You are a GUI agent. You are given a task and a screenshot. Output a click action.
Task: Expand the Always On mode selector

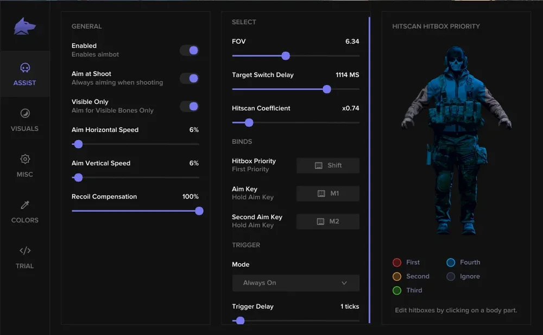(x=295, y=283)
